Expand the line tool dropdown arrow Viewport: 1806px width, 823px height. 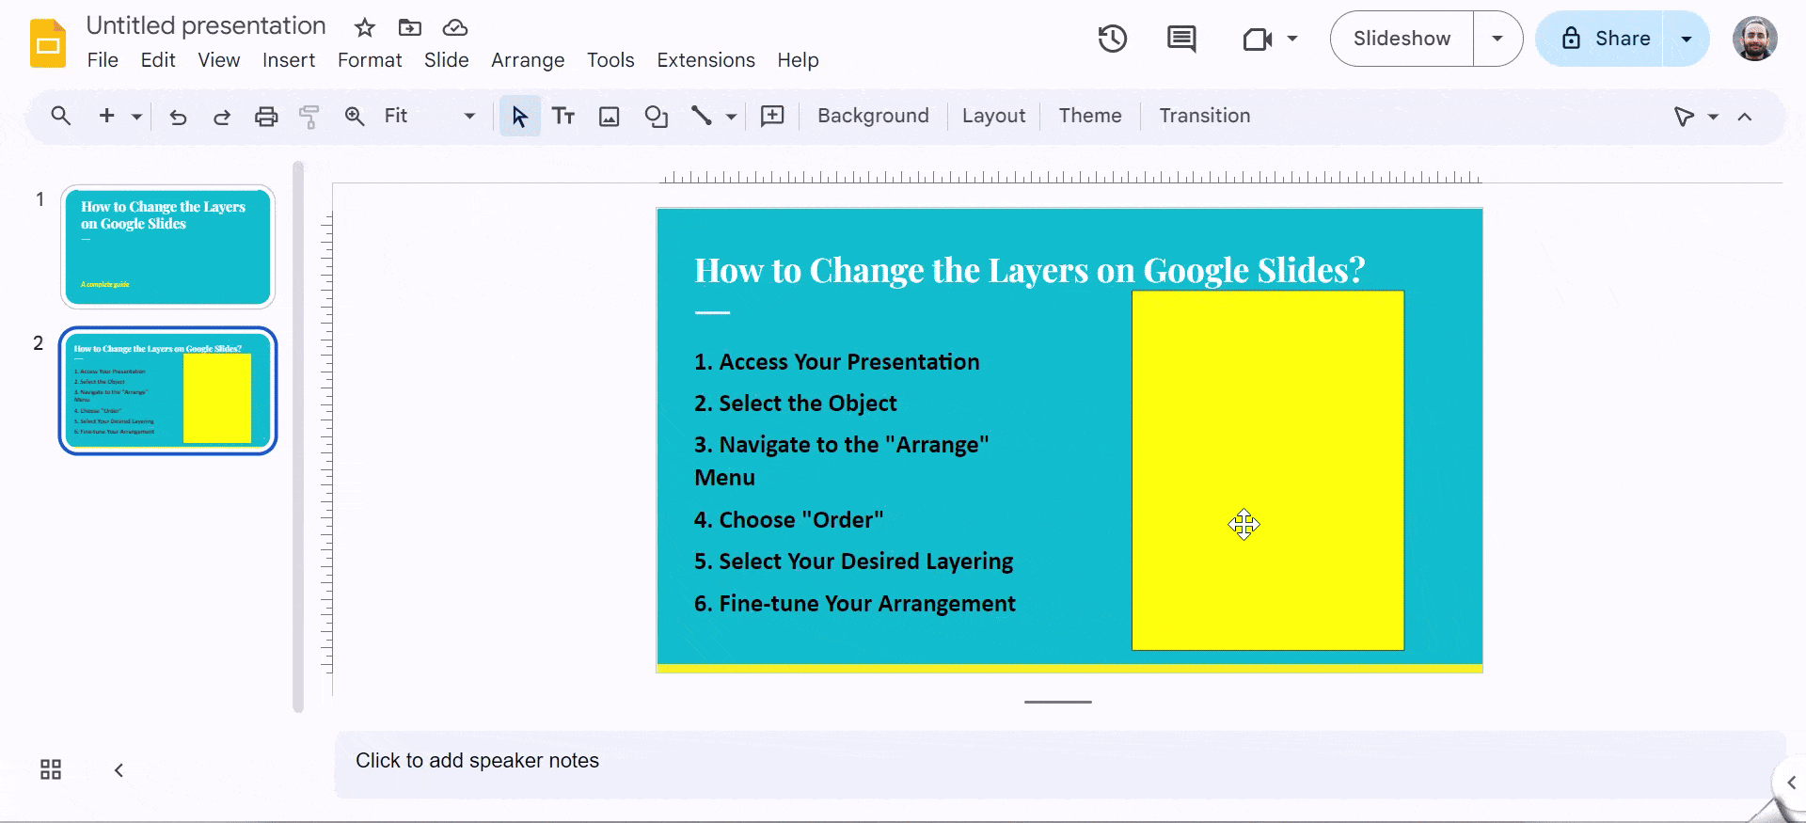[731, 117]
